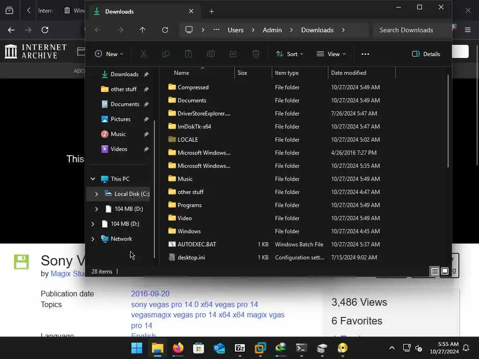Open 7-Zip from the taskbar
This screenshot has height=359, width=479.
click(x=240, y=348)
